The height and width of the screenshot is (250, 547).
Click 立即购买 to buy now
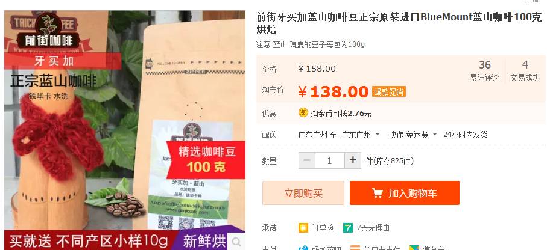tap(303, 193)
